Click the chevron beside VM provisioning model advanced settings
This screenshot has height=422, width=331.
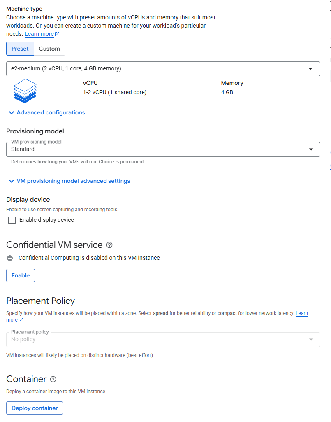coord(11,181)
